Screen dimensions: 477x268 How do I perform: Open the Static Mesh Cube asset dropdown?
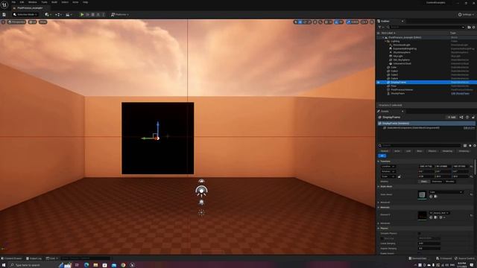click(446, 192)
